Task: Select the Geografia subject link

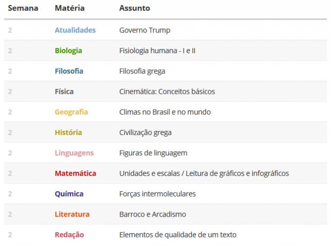Action: click(71, 112)
